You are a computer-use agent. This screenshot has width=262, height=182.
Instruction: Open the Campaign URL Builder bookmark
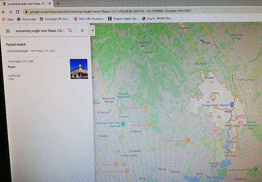pos(55,19)
